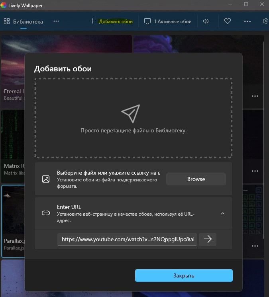Click the speaker volume icon
Viewport: 269px width, 297px height.
pyautogui.click(x=206, y=21)
